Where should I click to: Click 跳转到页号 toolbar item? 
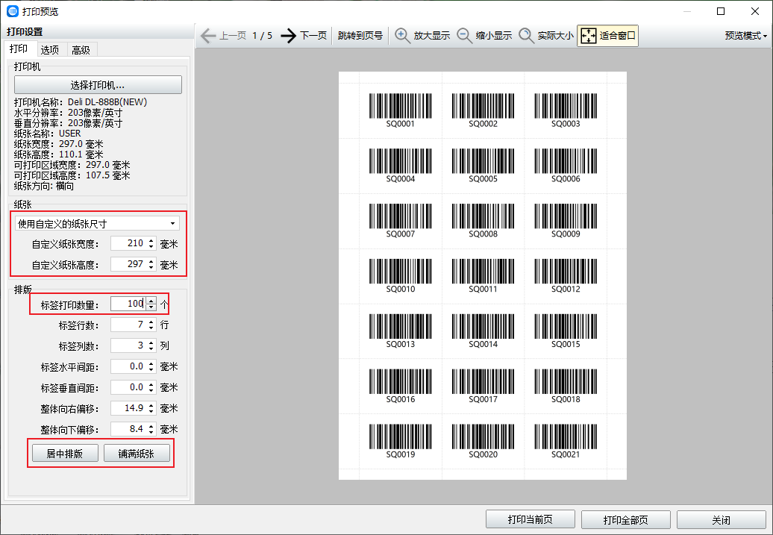(x=360, y=36)
